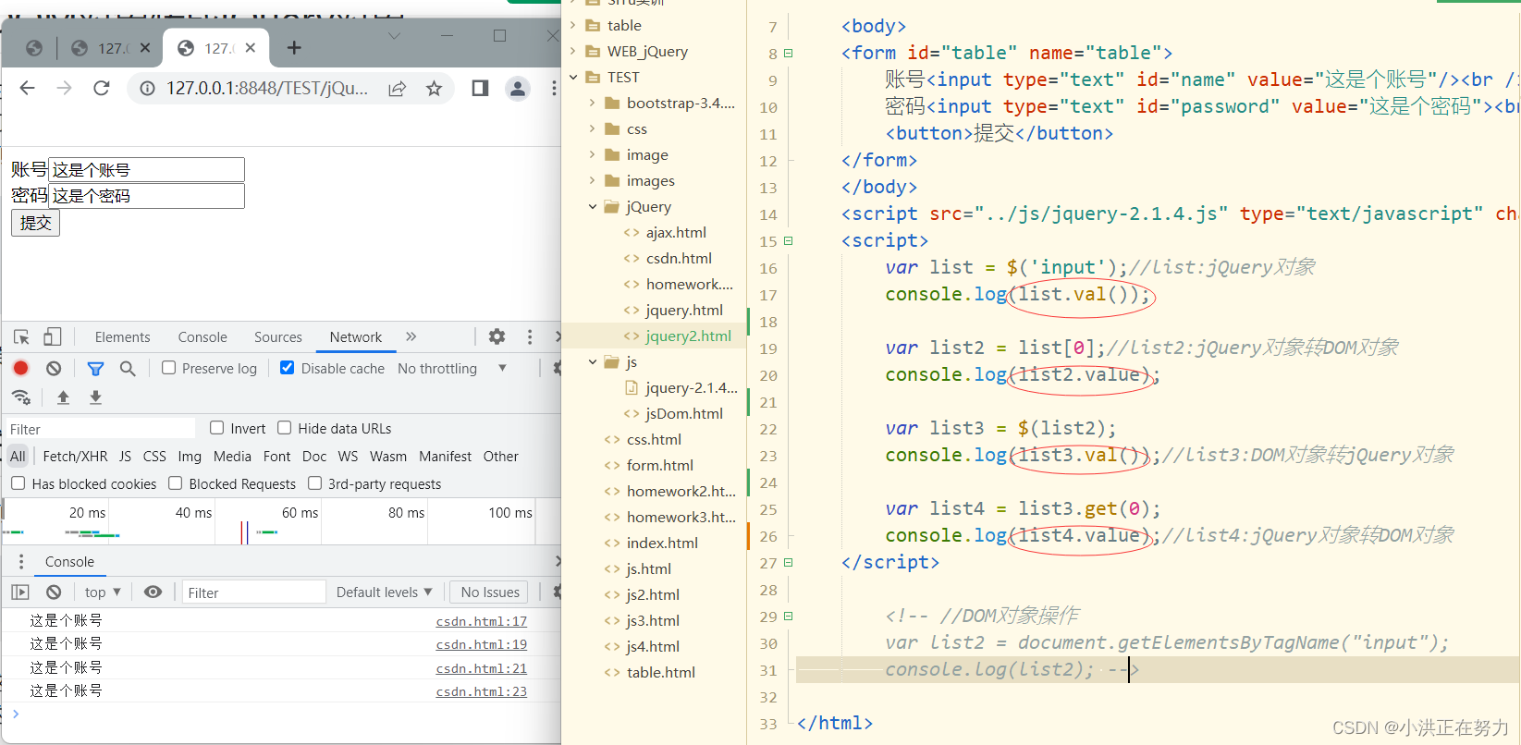Screen dimensions: 1521x745
Task: Open the csdn.html:17 source link
Action: tap(482, 621)
